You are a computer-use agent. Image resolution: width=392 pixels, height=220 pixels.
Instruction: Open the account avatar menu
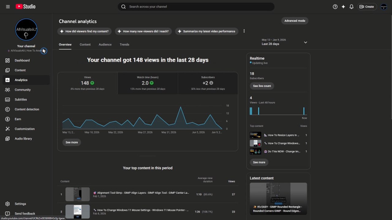coord(384,7)
